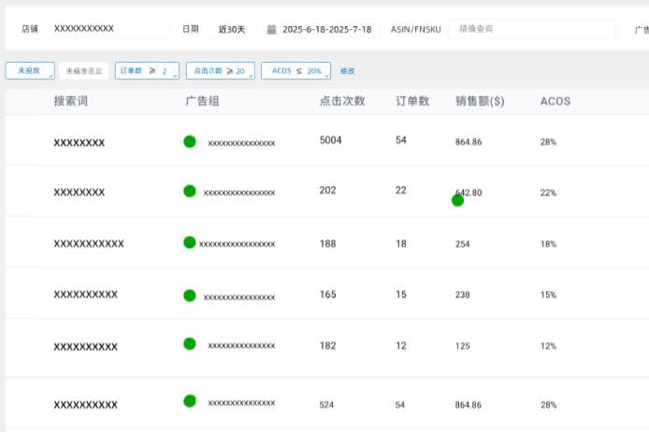Focus the ASIN/FNSKU 精确查询 search field

coord(530,29)
